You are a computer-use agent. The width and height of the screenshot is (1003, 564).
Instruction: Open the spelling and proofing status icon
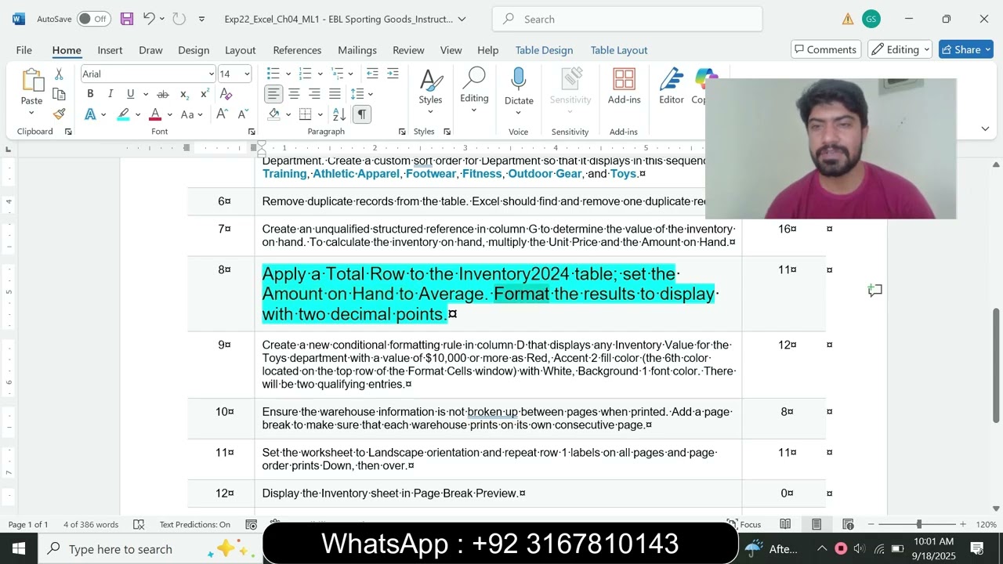click(x=139, y=524)
